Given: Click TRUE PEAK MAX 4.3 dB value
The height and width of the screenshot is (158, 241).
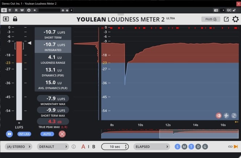Looking at the screenshot, I should click(x=53, y=121).
